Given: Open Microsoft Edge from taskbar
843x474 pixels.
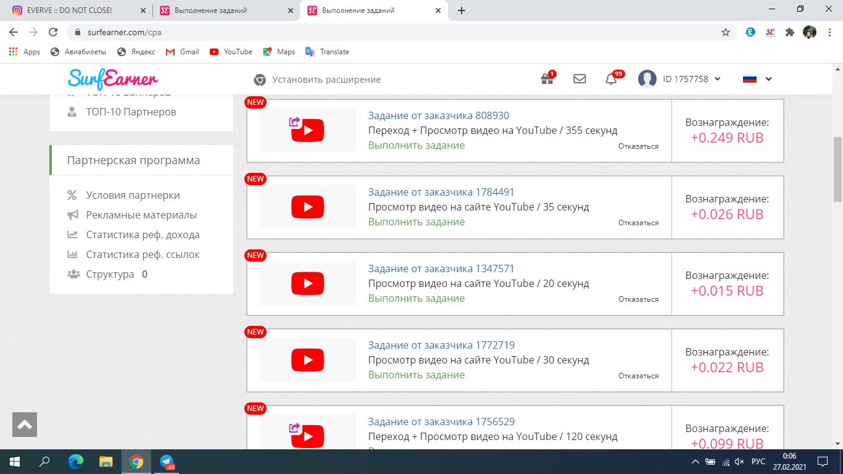Looking at the screenshot, I should (75, 462).
